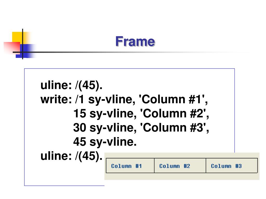
Task: Select the Column #3 cell in output
Action: tap(232, 166)
